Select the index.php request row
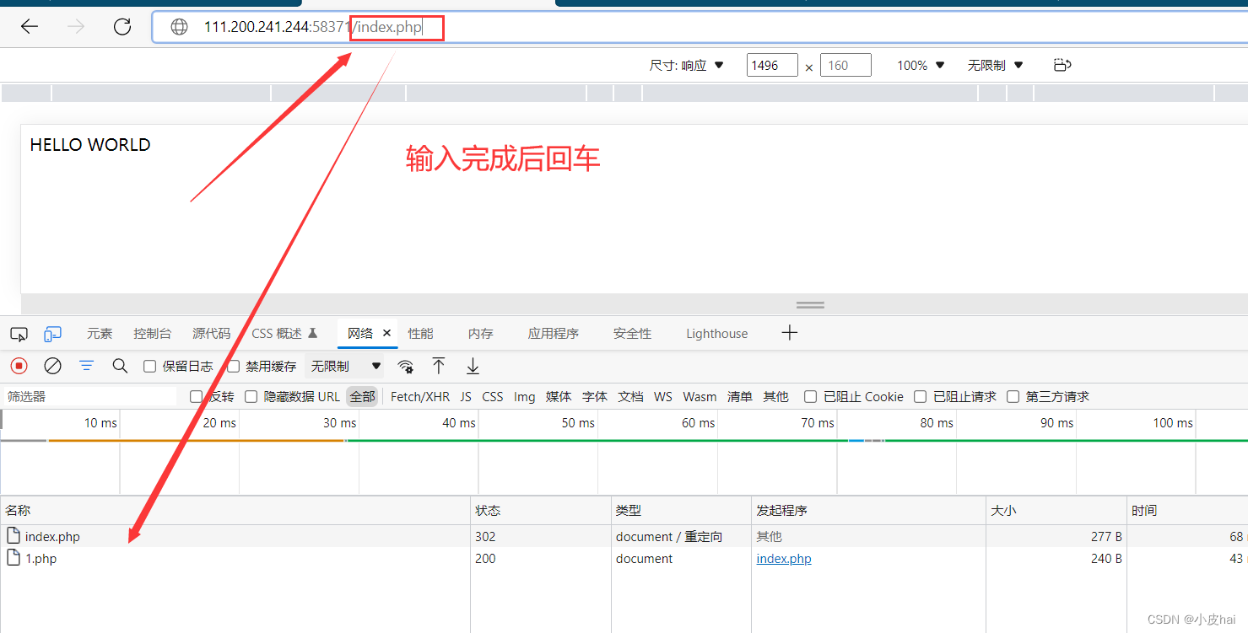The width and height of the screenshot is (1248, 633). coord(624,536)
